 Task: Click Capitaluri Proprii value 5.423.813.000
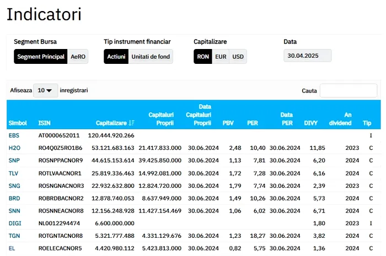tap(162, 248)
